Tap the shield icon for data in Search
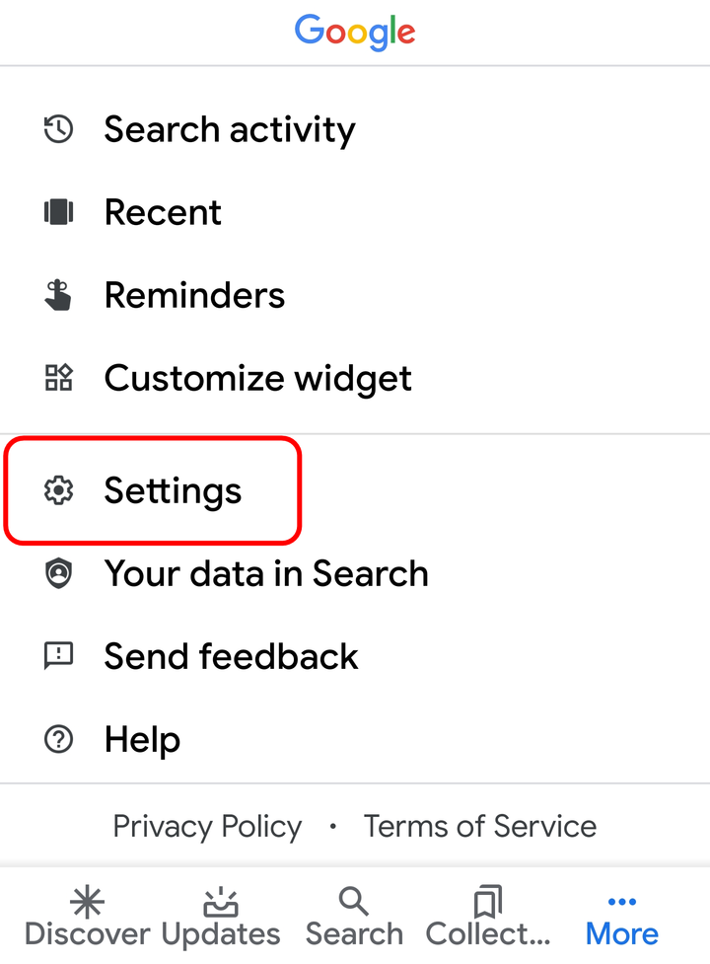Image resolution: width=710 pixels, height=964 pixels. [x=59, y=573]
